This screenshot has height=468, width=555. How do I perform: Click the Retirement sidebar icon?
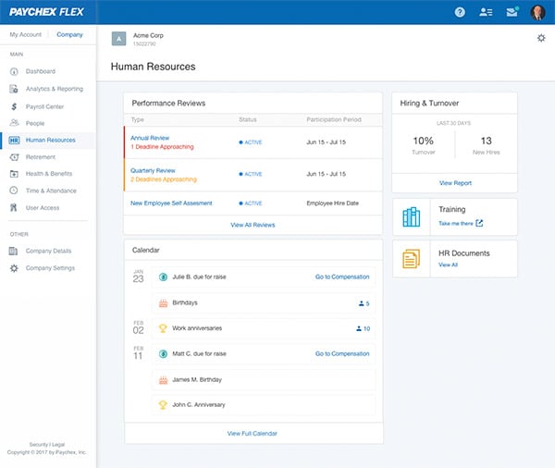[x=14, y=157]
